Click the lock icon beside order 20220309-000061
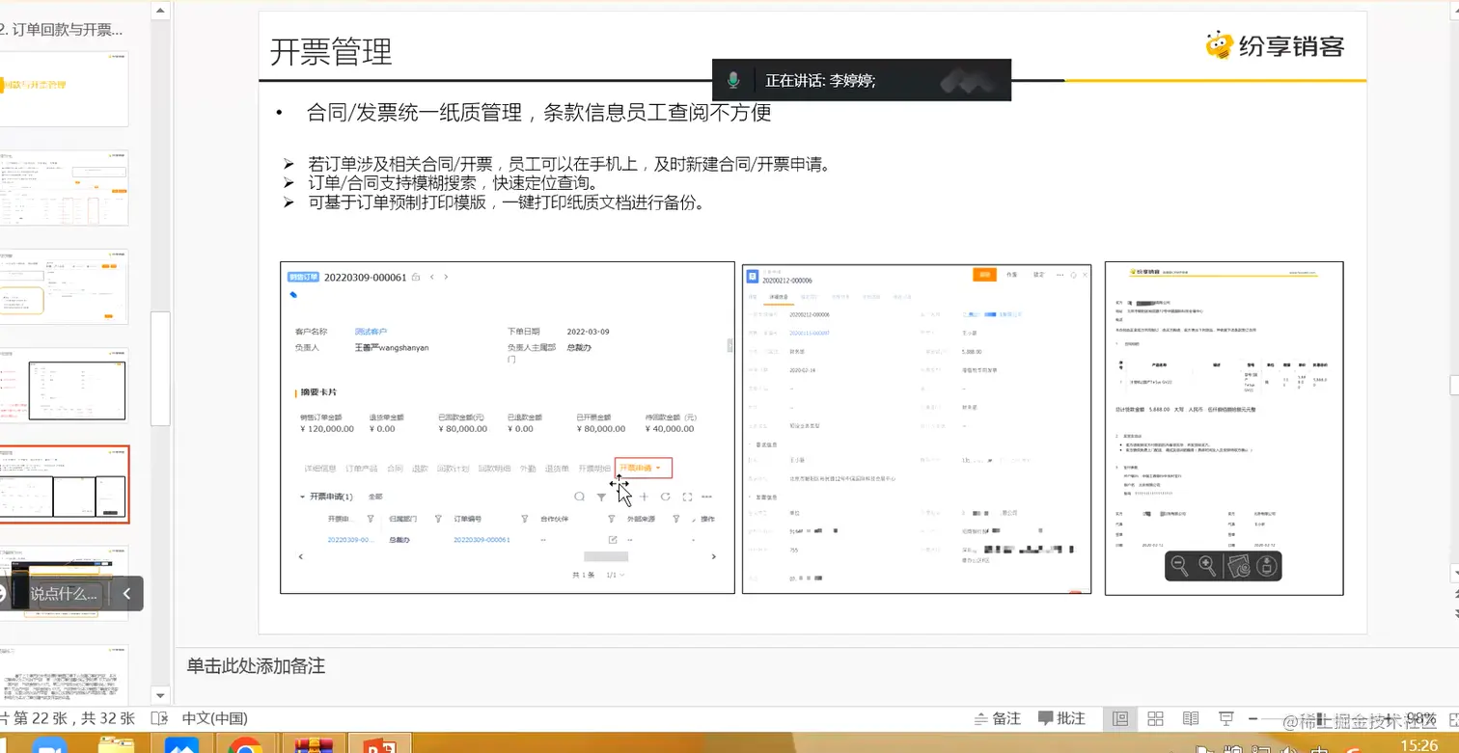 point(416,278)
